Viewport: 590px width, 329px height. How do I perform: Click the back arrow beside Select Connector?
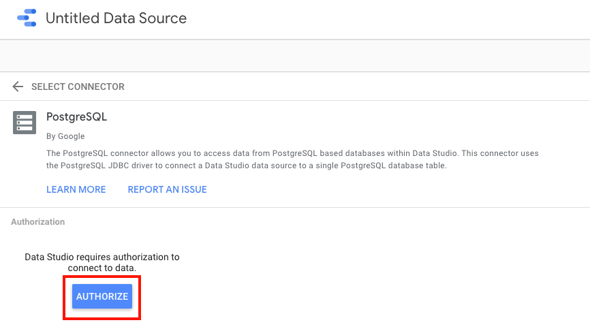click(18, 87)
